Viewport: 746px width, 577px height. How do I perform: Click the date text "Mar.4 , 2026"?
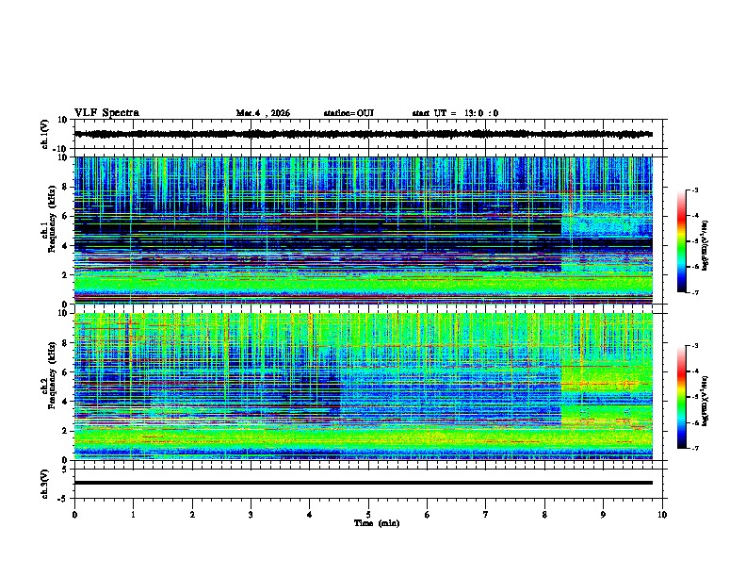pos(263,113)
